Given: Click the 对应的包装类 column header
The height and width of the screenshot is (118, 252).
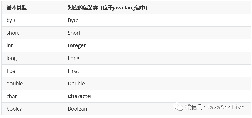Looking at the screenshot, I should click(157, 8).
